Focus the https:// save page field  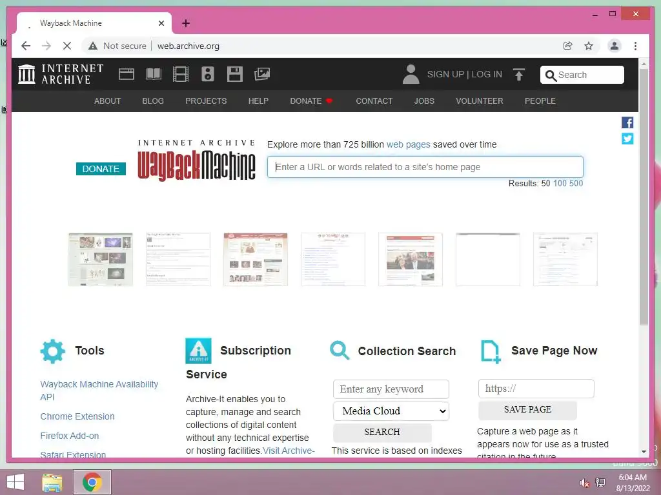click(x=536, y=389)
